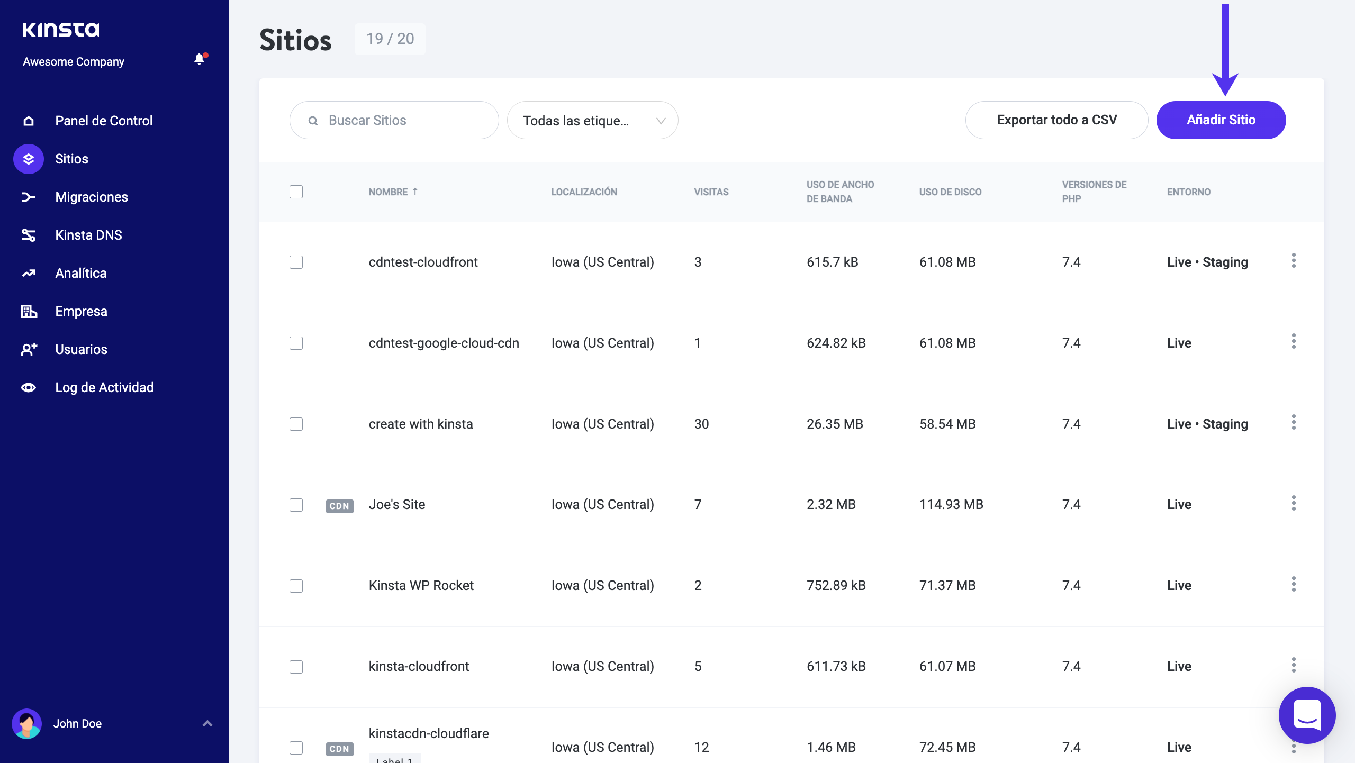Image resolution: width=1355 pixels, height=763 pixels.
Task: Select the create with kinsta row checkbox
Action: point(296,424)
